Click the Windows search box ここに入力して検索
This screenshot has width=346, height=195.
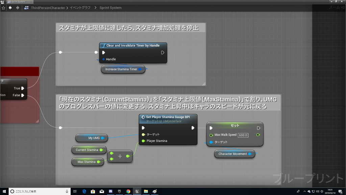(x=40, y=192)
